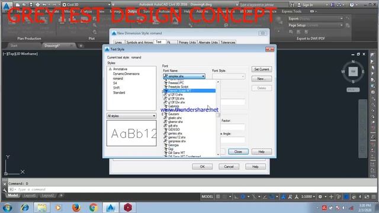Viewport: 379px width, 213px height.
Task: Switch to the Layout1 tab
Action: [x=30, y=195]
